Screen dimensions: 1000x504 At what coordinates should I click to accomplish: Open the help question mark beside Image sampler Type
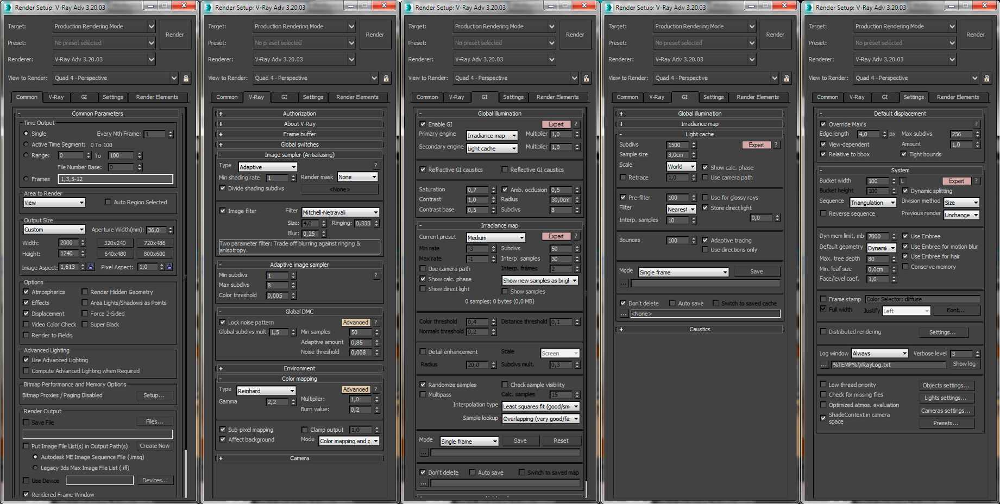click(375, 165)
